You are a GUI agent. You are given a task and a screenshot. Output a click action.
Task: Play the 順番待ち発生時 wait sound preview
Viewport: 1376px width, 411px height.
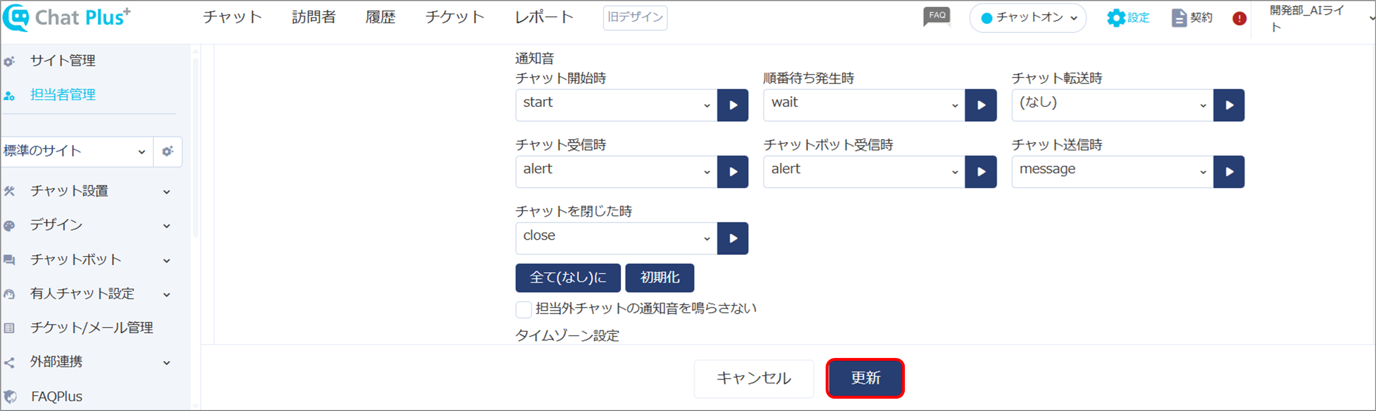(981, 105)
